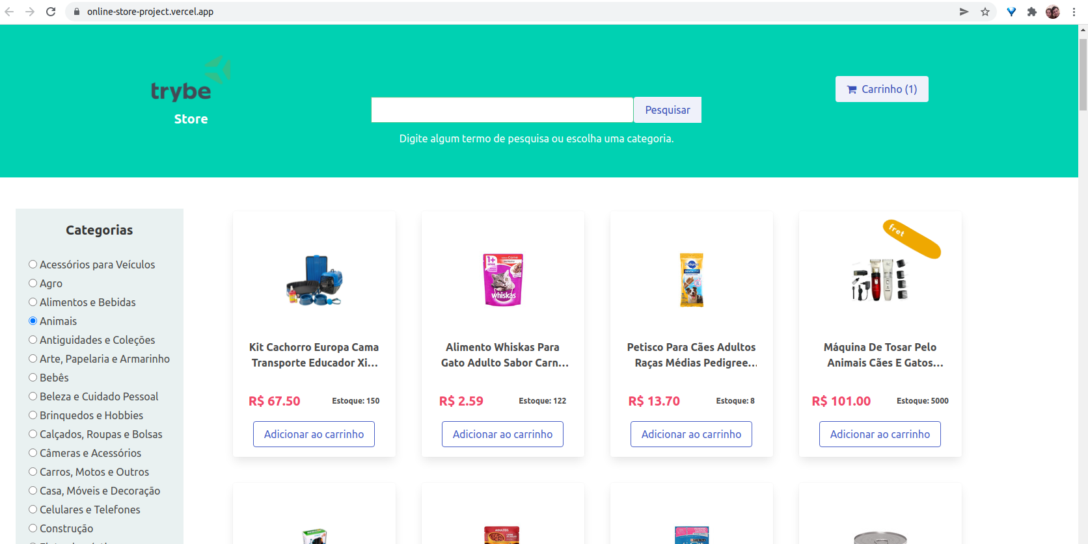The width and height of the screenshot is (1088, 544).
Task: Open the Carrinho (1) cart button
Action: pyautogui.click(x=882, y=89)
